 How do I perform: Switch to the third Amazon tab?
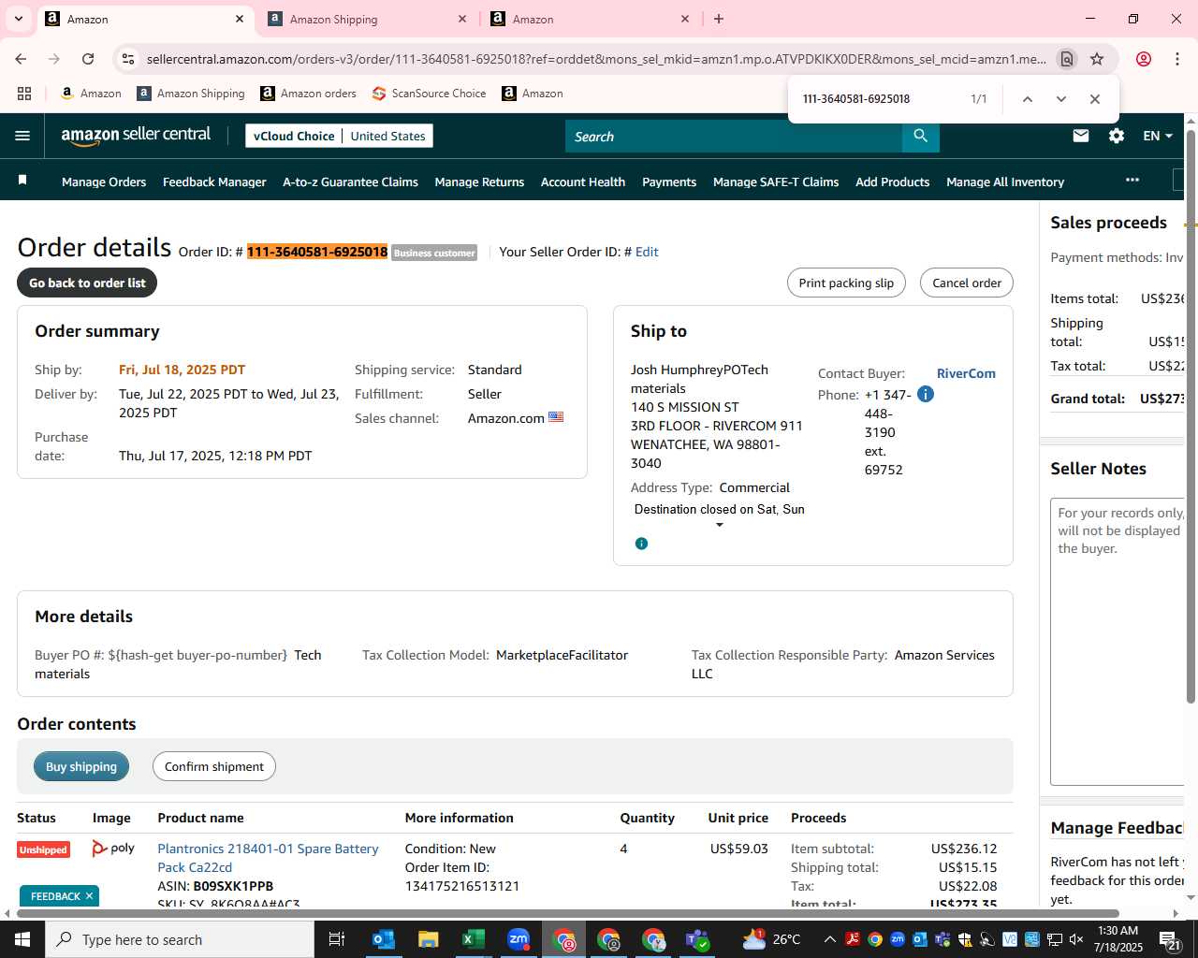(588, 19)
